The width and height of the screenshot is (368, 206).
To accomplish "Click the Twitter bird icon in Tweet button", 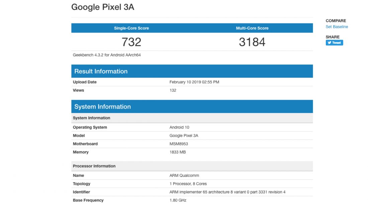I will click(x=329, y=43).
